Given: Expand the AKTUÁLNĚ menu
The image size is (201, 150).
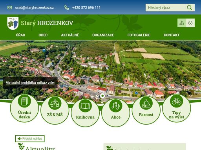Looking at the screenshot, I should click(70, 35).
